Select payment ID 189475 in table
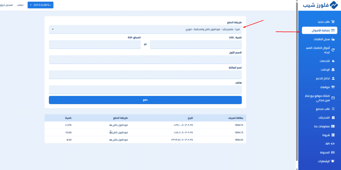Image resolution: width=341 pixels, height=170 pixels. 239,125
